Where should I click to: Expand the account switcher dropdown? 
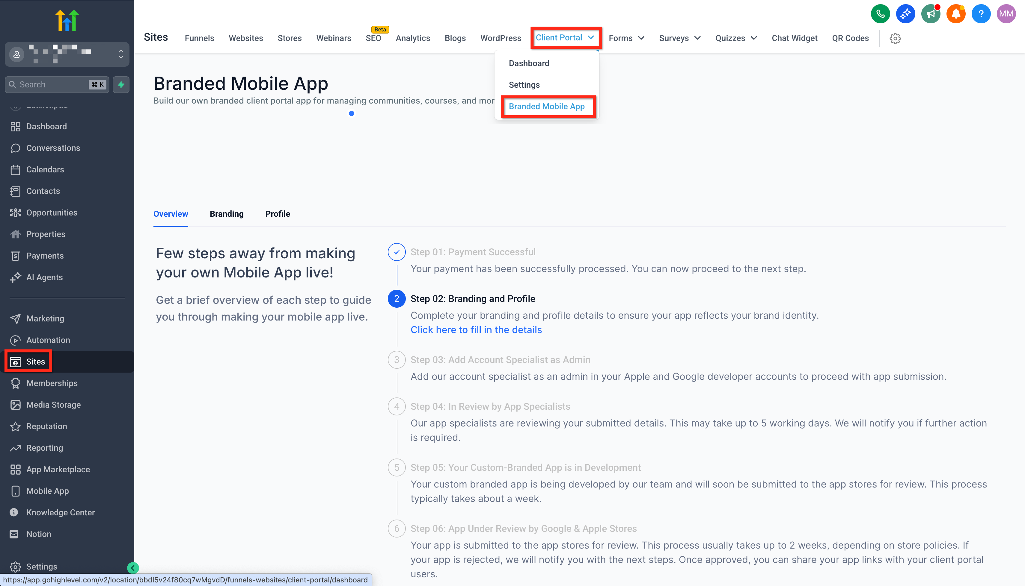[x=120, y=54]
